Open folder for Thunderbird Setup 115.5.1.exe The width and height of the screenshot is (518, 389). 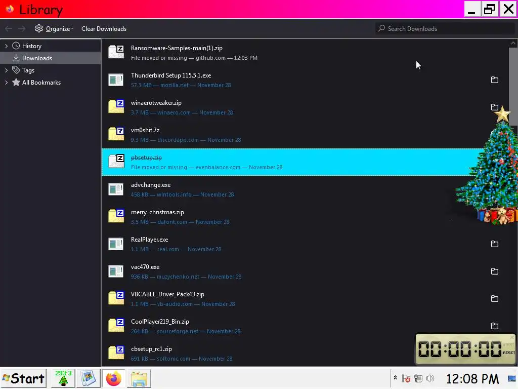coord(494,80)
